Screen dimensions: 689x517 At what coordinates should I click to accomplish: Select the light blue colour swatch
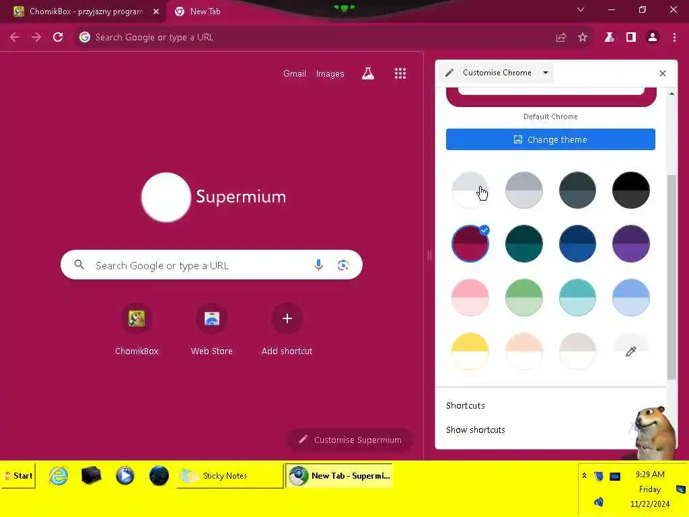630,298
